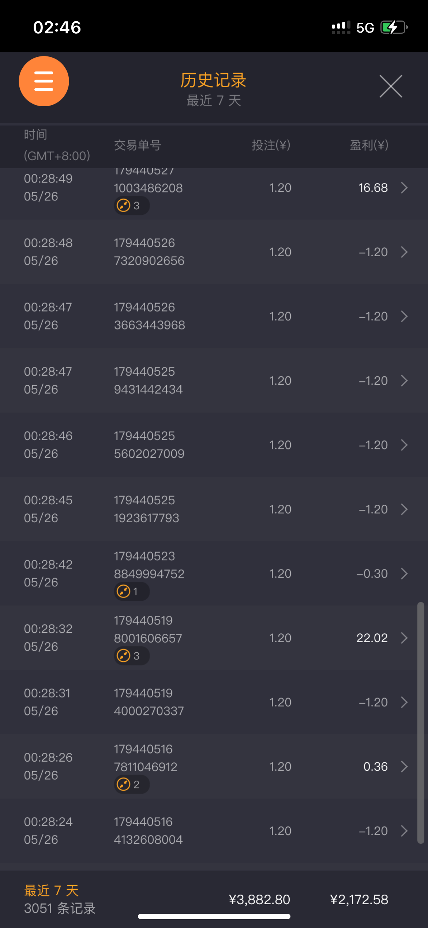Tap the 投注(¥) column header

(271, 146)
